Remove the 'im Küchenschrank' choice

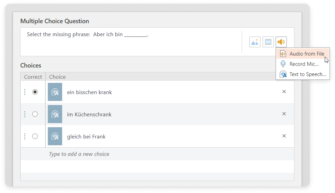click(284, 114)
